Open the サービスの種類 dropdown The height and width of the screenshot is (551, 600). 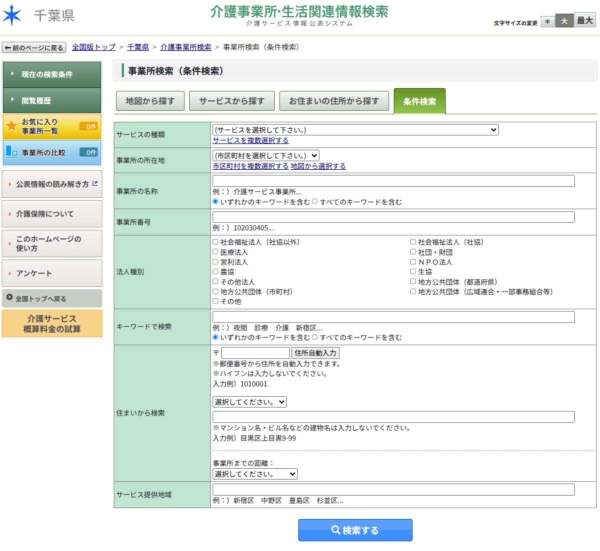pos(355,130)
